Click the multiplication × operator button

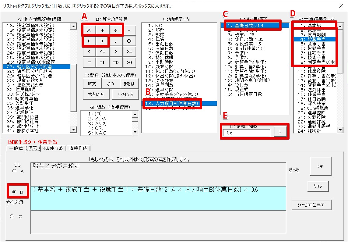(x=89, y=30)
